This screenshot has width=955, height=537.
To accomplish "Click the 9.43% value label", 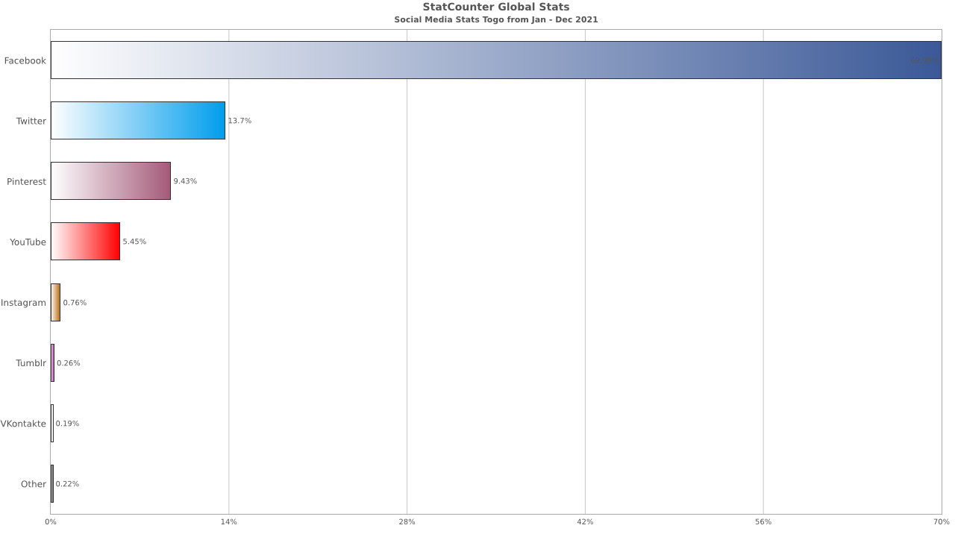I will (x=185, y=181).
